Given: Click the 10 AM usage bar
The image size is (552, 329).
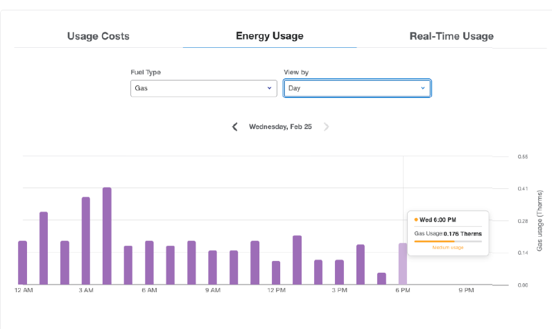Looking at the screenshot, I should pyautogui.click(x=234, y=267).
